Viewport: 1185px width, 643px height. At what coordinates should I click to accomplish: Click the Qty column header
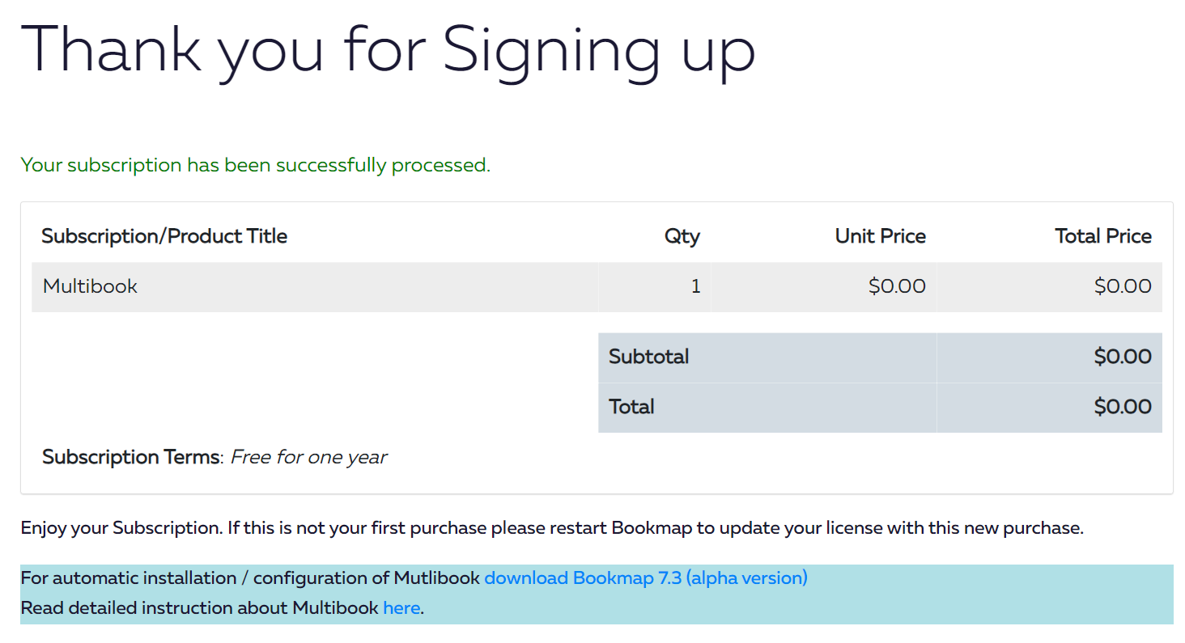(682, 236)
